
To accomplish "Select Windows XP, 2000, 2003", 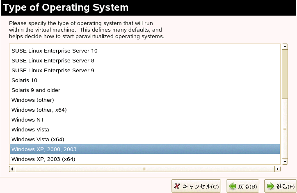I will click(145, 149).
